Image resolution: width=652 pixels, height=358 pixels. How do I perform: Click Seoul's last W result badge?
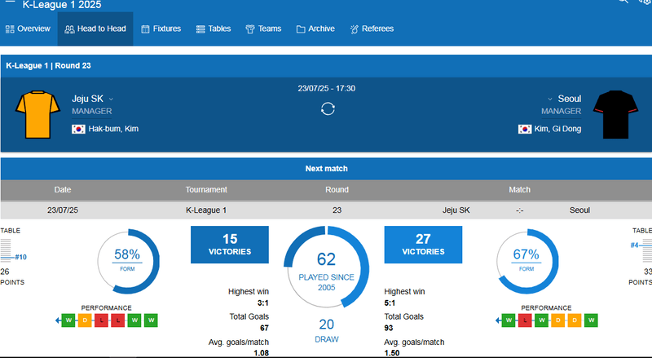[x=591, y=320]
